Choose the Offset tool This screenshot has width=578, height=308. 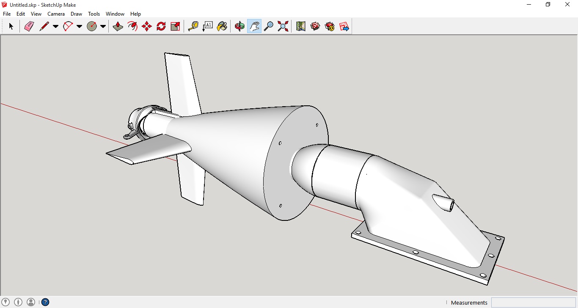pyautogui.click(x=132, y=27)
